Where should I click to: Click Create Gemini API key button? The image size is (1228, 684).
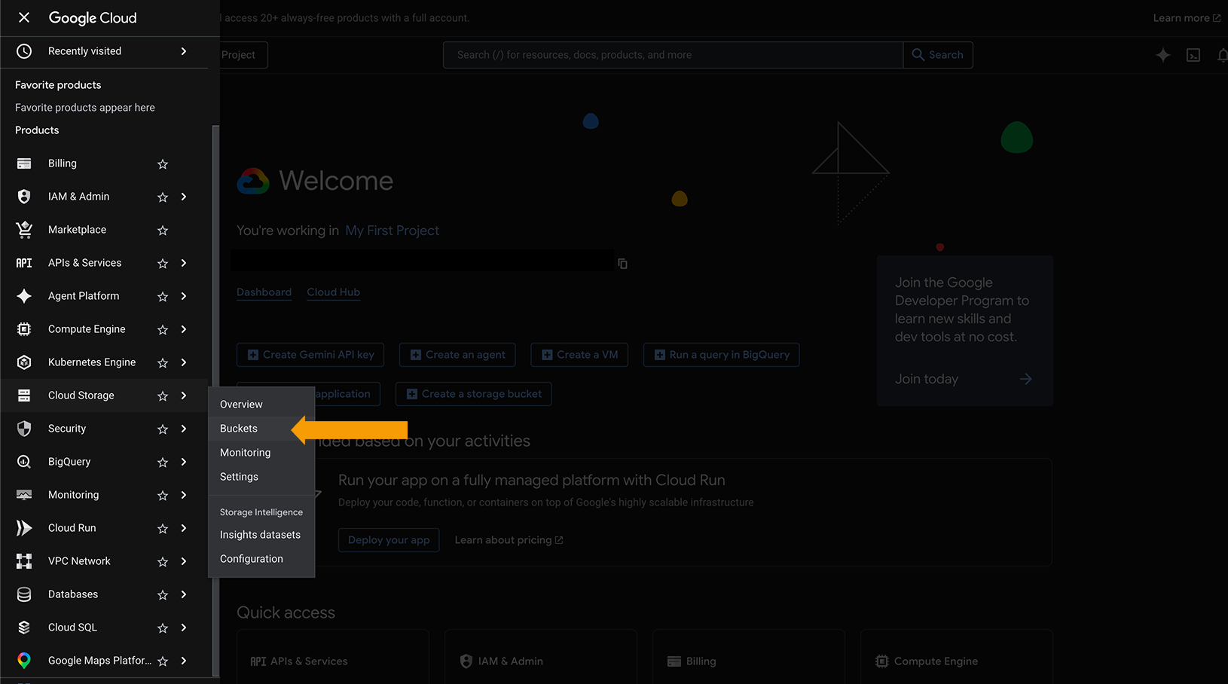point(310,355)
